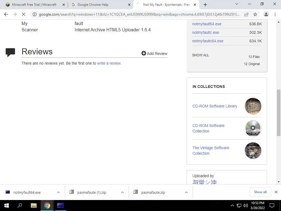
Task: Open downloaded notmyfault64.exe item
Action: click(27, 192)
